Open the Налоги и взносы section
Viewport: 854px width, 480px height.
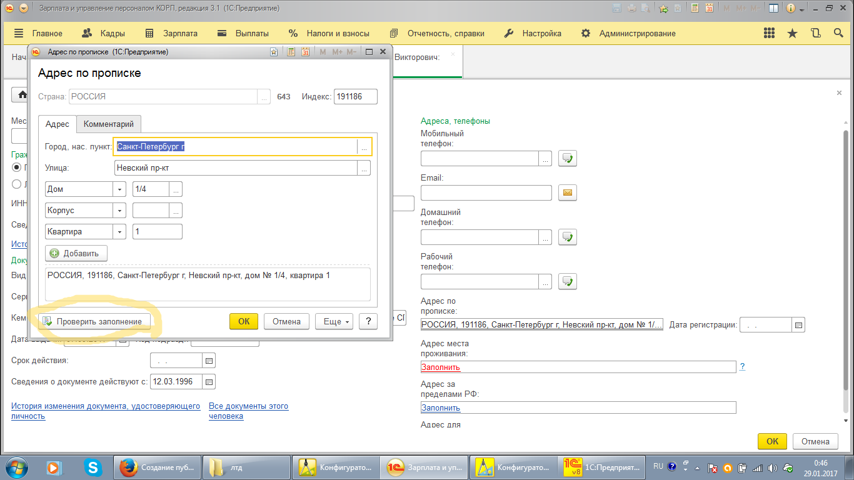click(338, 34)
